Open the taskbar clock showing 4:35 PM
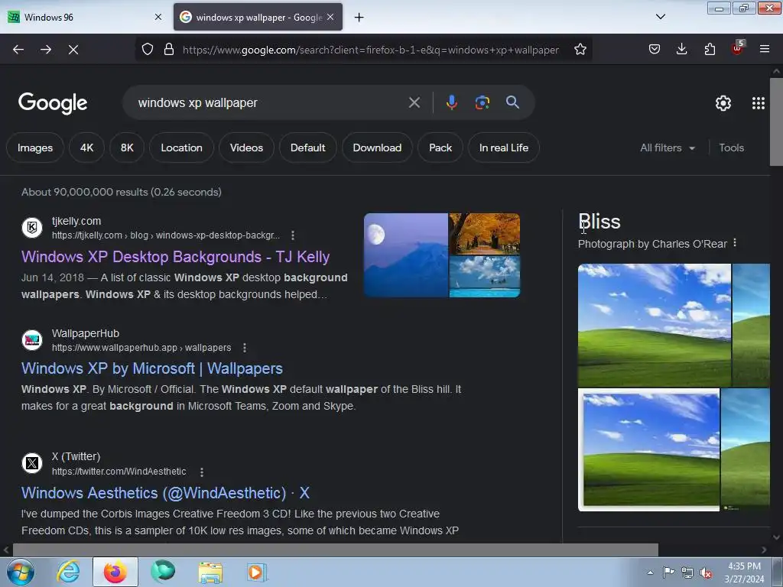This screenshot has width=783, height=587. click(x=744, y=572)
